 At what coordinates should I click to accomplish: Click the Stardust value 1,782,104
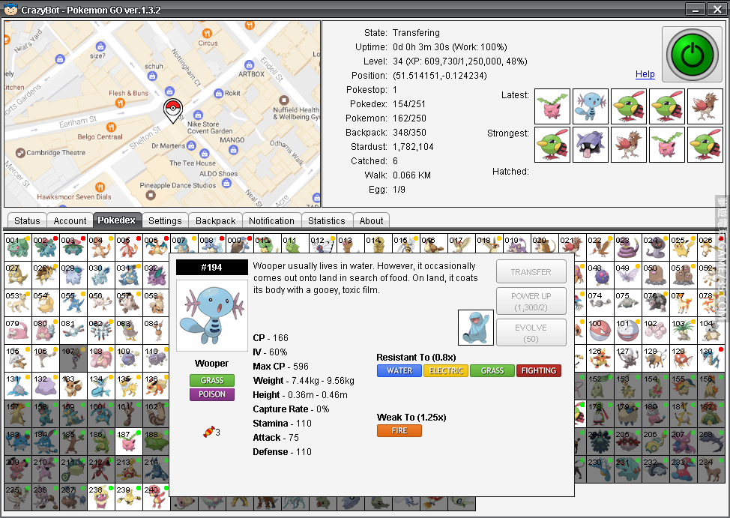pyautogui.click(x=413, y=147)
